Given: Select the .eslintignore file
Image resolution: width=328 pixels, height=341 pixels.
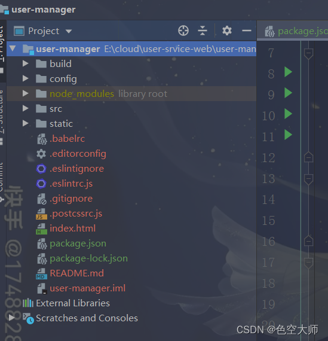Looking at the screenshot, I should 76,169.
